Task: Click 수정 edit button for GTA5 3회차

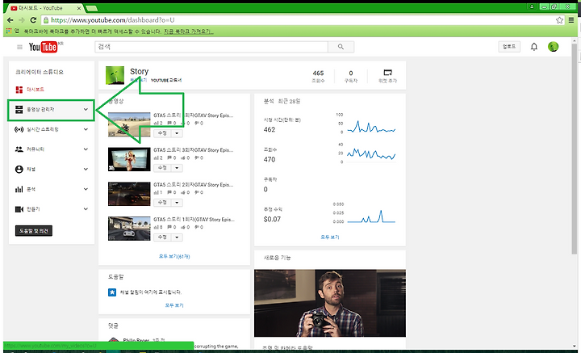Action: click(x=162, y=168)
